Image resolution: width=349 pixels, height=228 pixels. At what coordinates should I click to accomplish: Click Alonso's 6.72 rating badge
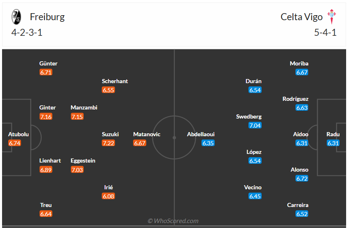pyautogui.click(x=302, y=179)
